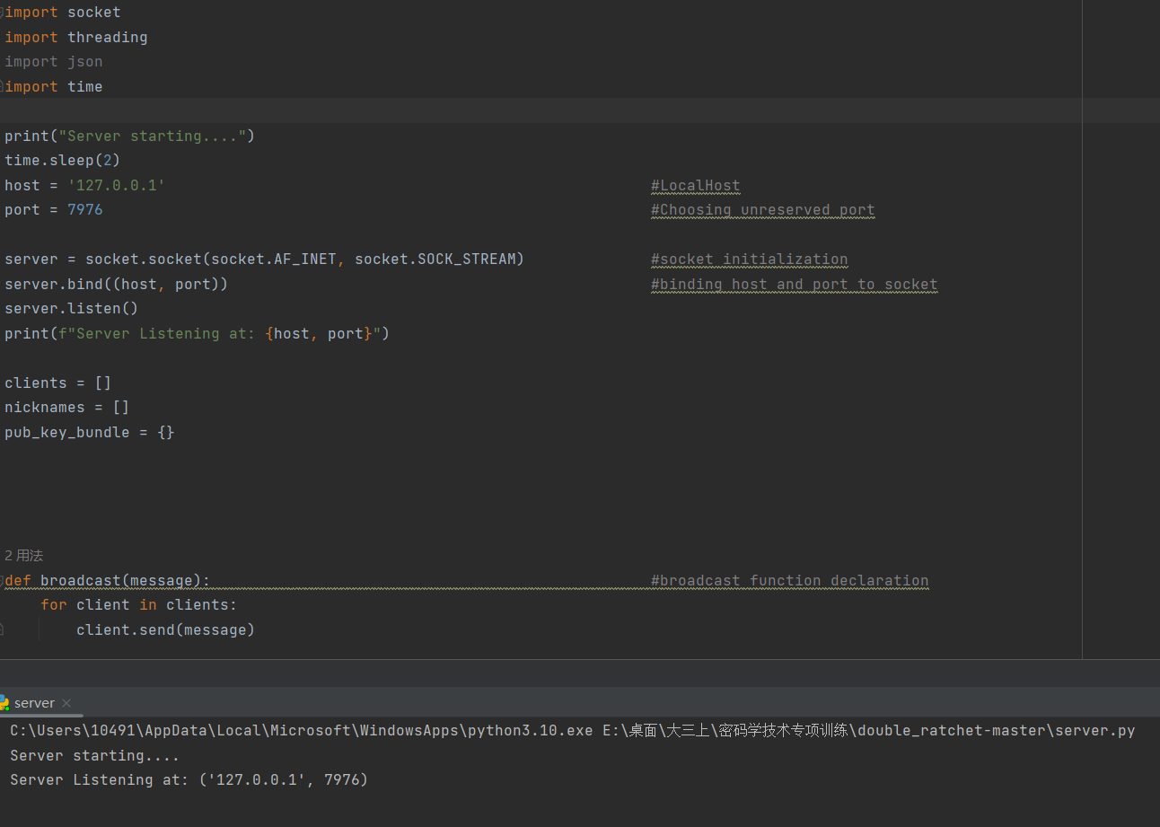This screenshot has height=827, width=1160.
Task: Click the 'for client in clients:' line
Action: point(139,605)
